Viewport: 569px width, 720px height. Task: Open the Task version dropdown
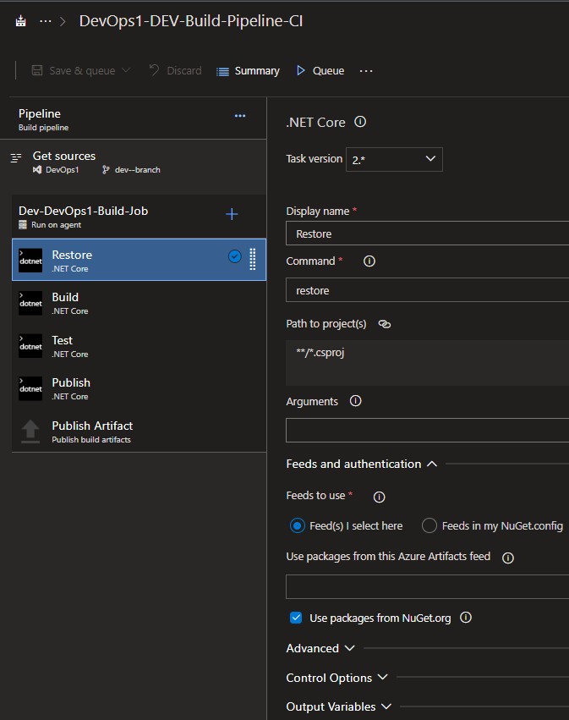coord(394,159)
